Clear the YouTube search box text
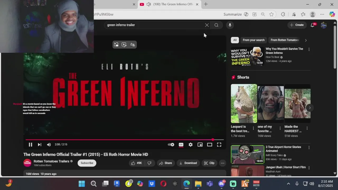Image resolution: width=338 pixels, height=190 pixels. coord(207,25)
